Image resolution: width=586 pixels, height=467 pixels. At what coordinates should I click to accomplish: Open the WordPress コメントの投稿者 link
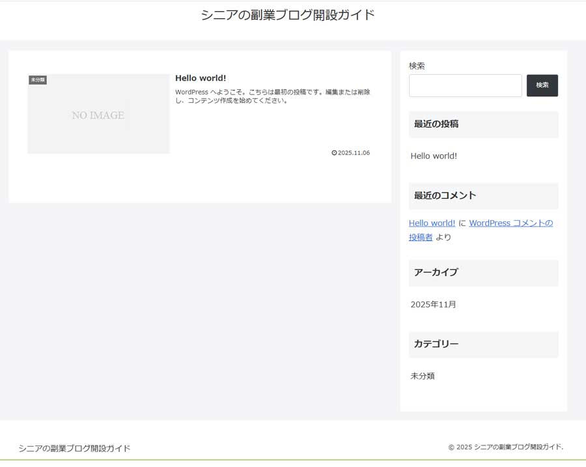[x=510, y=223]
